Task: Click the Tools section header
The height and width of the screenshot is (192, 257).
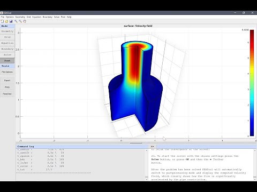Action: [x=7, y=66]
